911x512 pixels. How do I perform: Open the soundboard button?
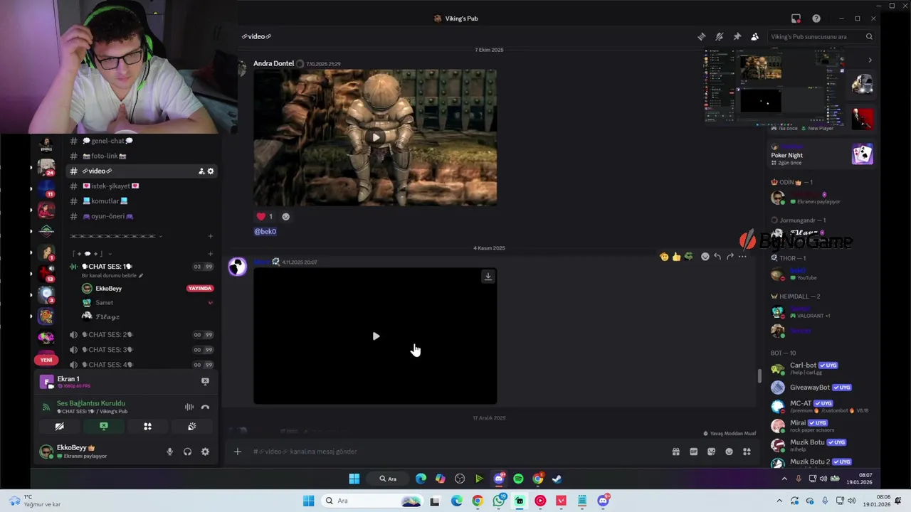(x=191, y=427)
